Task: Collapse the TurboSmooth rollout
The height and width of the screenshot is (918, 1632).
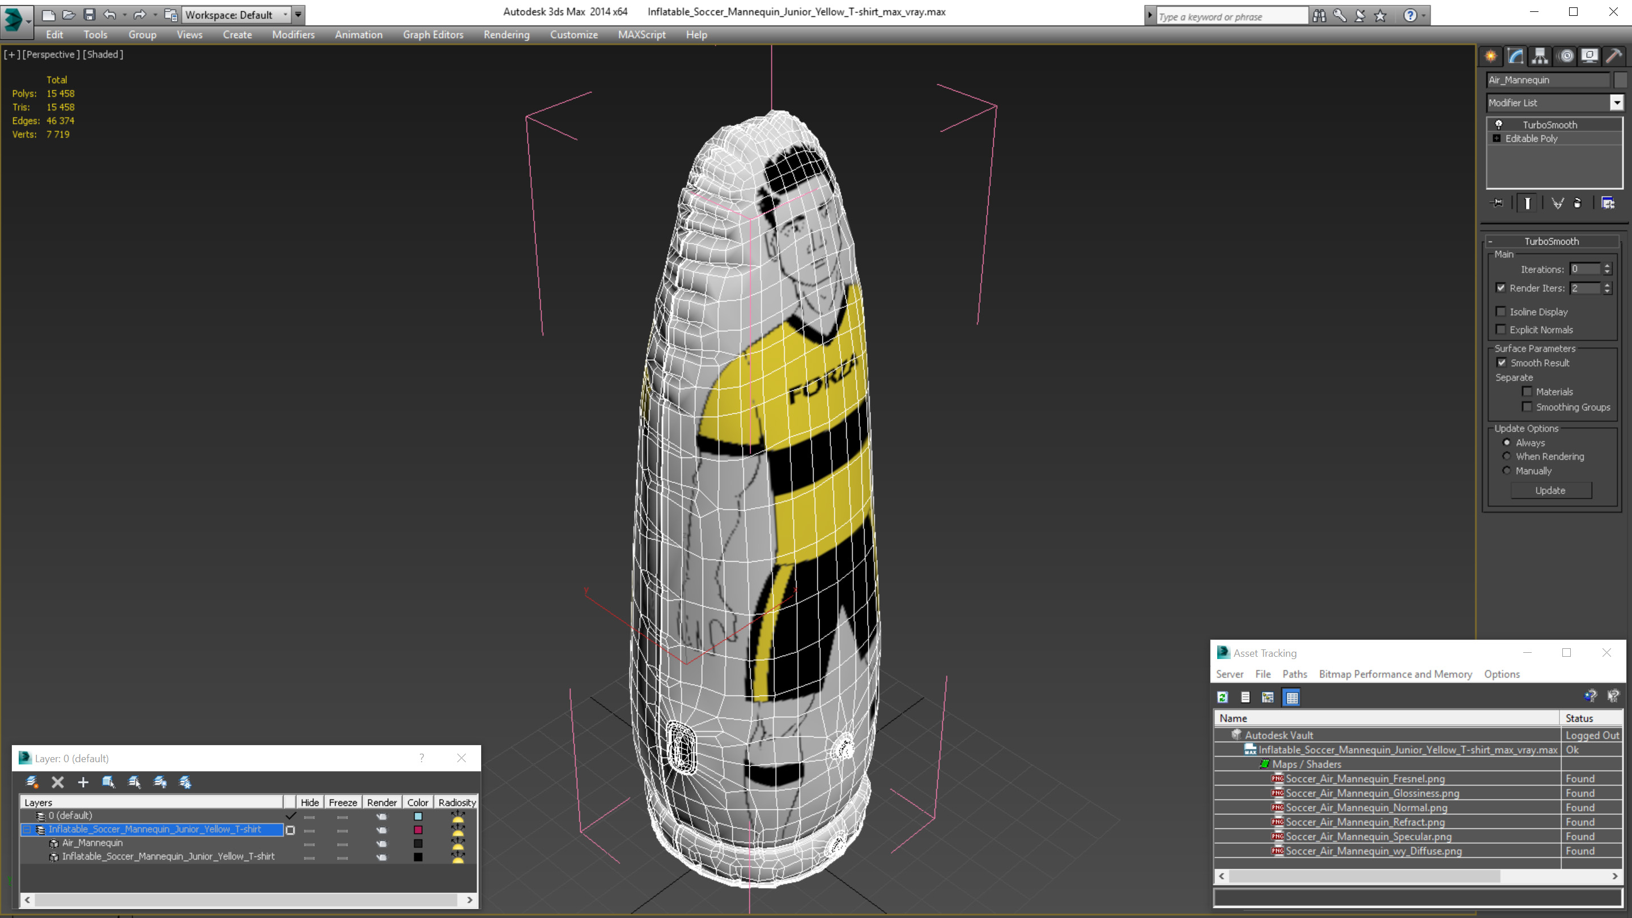Action: coord(1490,241)
